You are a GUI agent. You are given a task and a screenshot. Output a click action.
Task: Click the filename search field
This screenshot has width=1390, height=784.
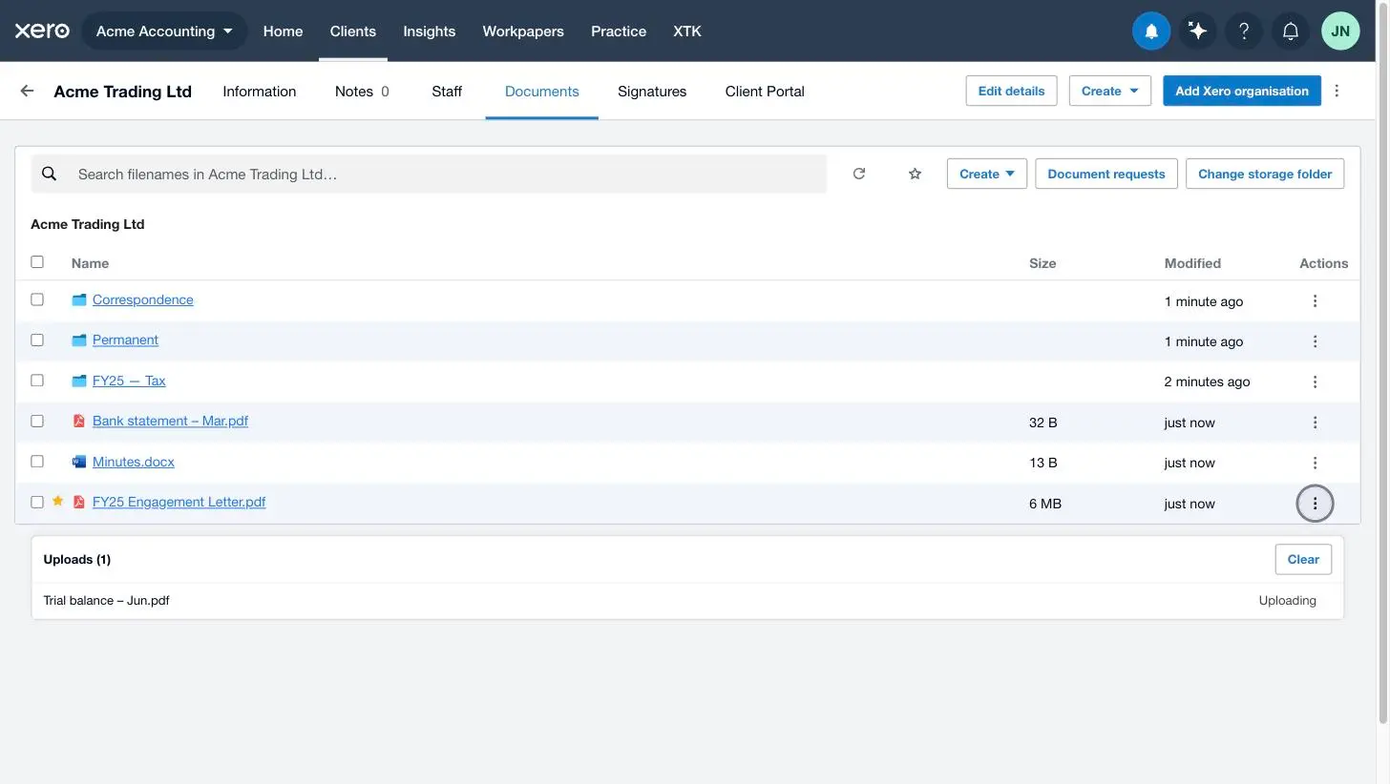click(429, 174)
